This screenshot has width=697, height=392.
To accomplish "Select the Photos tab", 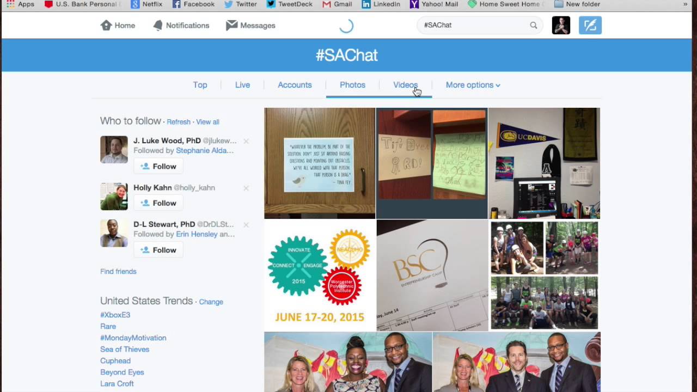I will pyautogui.click(x=352, y=85).
